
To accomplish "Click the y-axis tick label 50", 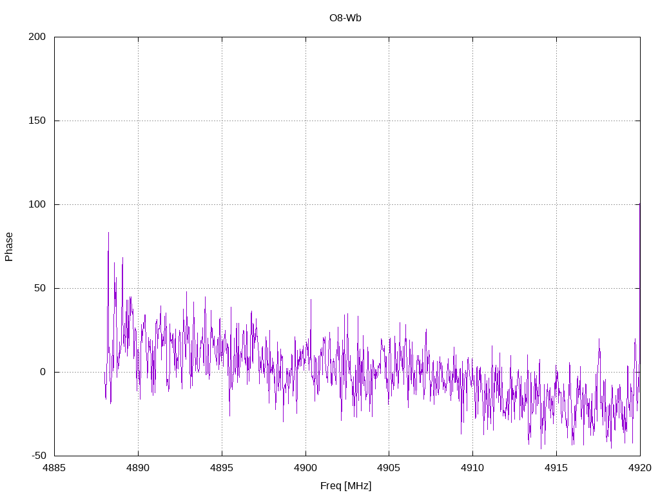I will tap(40, 288).
